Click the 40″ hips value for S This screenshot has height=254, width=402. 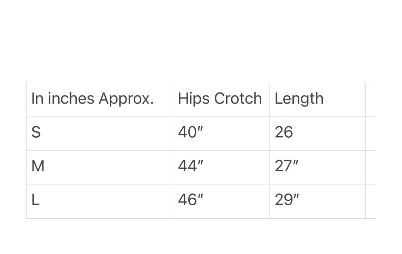tap(190, 133)
